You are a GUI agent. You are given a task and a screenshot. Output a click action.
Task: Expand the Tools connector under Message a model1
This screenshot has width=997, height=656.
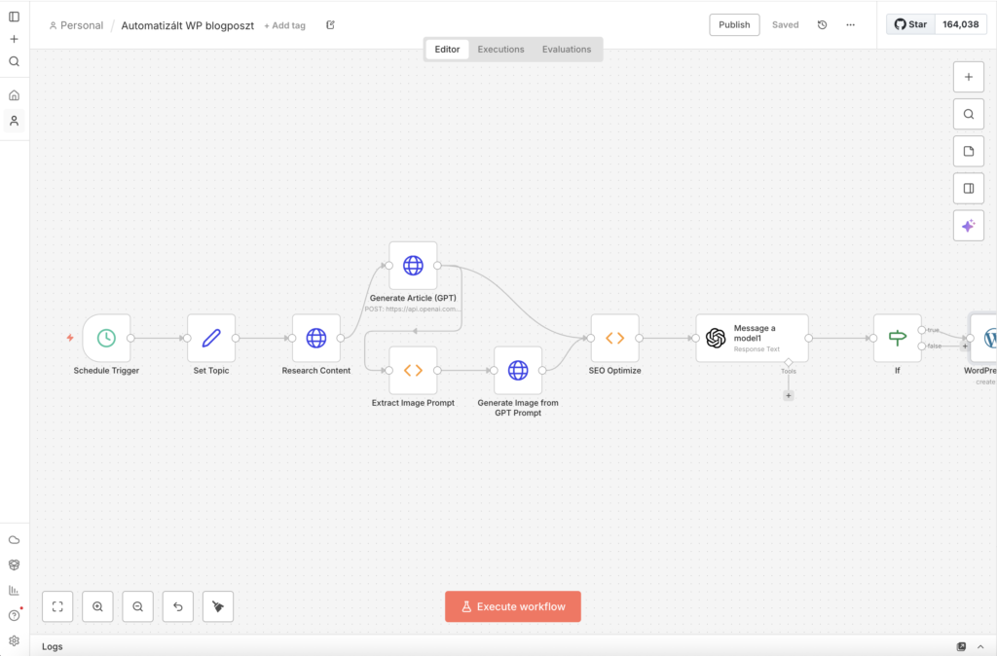click(789, 395)
